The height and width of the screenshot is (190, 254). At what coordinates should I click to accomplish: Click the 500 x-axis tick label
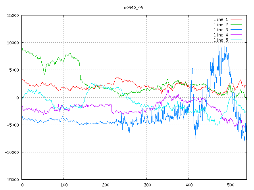click(x=230, y=184)
